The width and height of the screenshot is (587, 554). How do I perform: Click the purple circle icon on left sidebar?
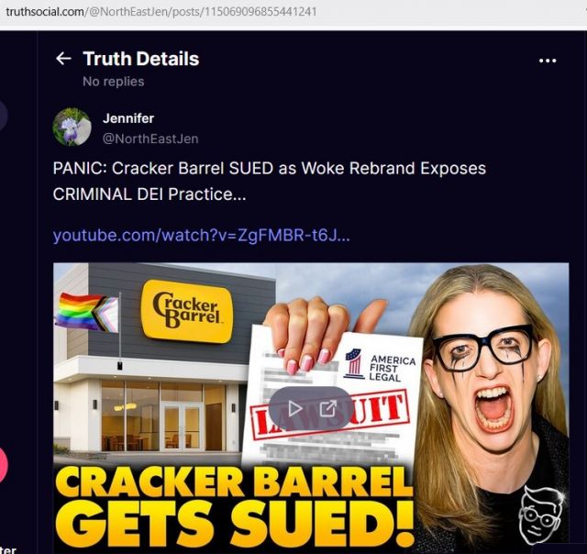(3, 116)
